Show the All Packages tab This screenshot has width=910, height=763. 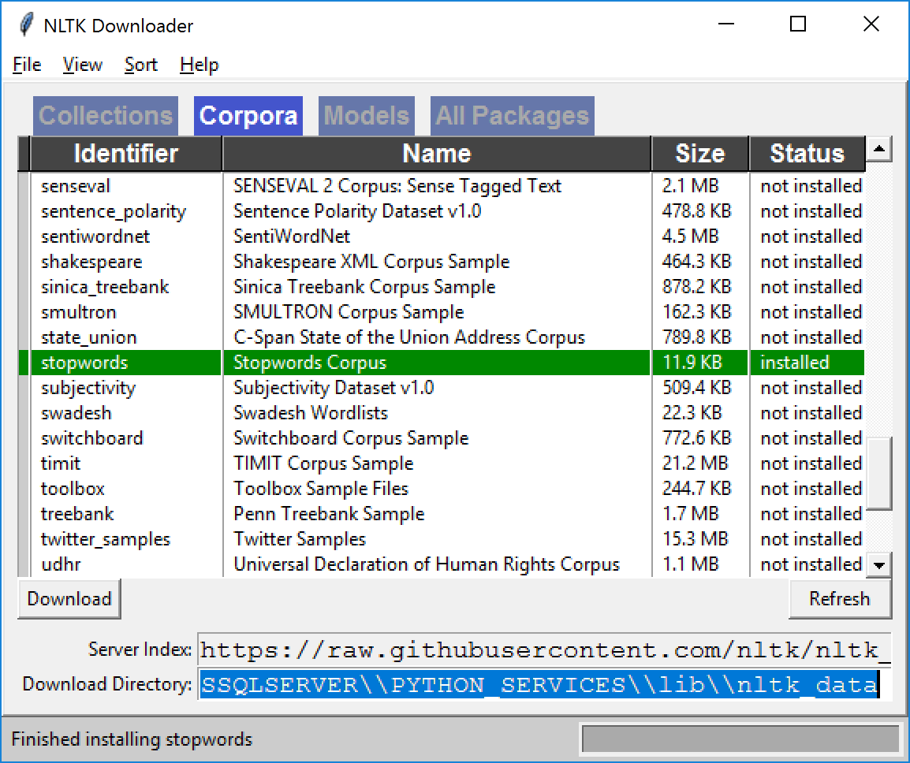coord(512,116)
